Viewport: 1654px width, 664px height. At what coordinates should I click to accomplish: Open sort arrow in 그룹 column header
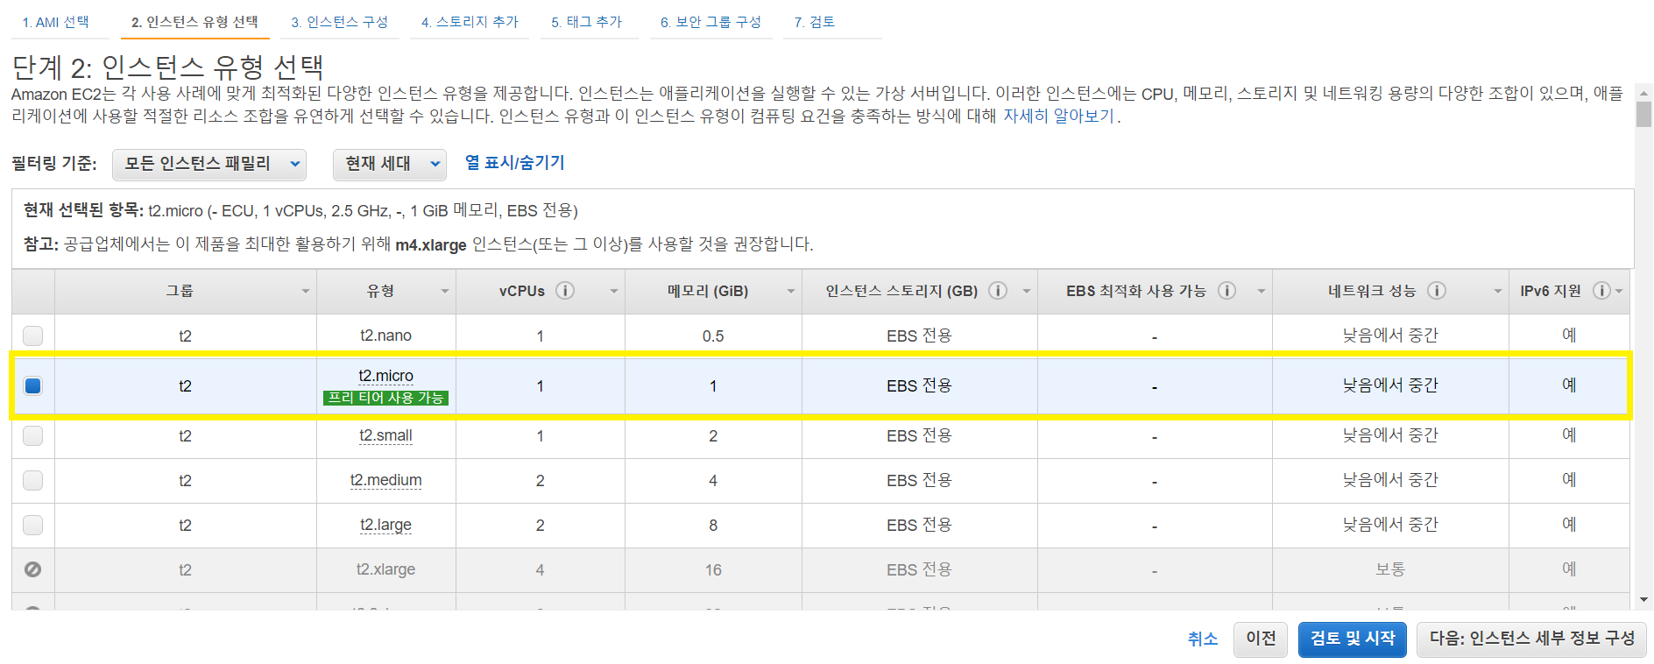(x=305, y=292)
